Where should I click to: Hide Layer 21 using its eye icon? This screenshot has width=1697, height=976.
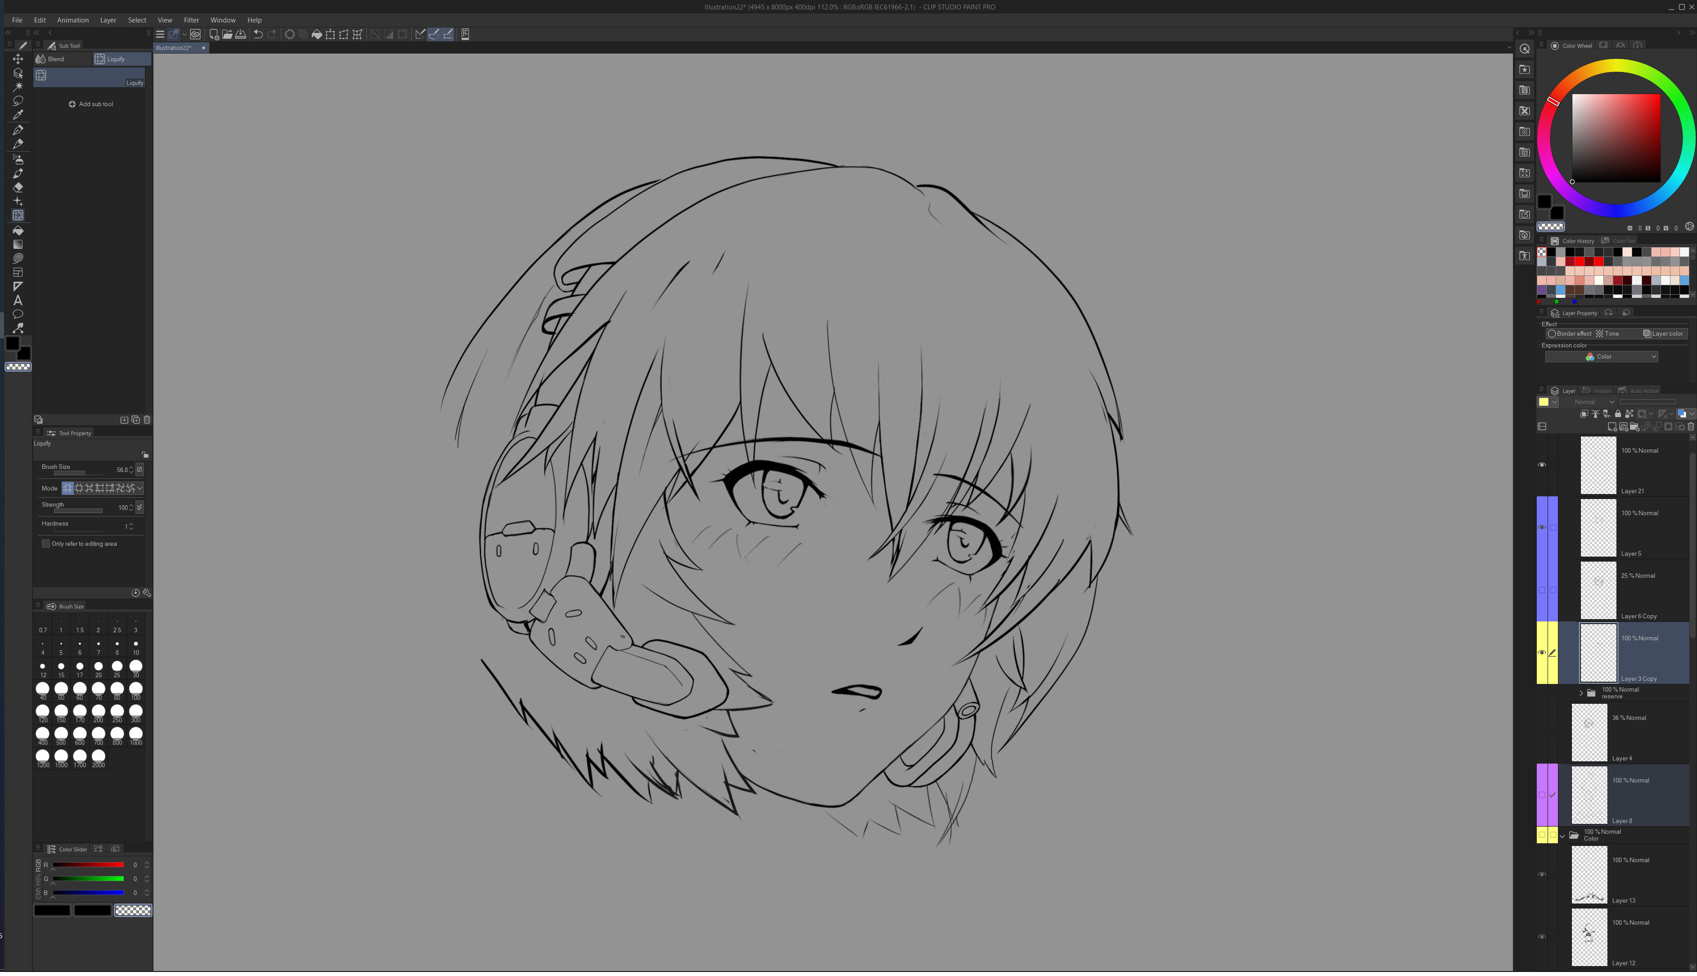[x=1541, y=465]
